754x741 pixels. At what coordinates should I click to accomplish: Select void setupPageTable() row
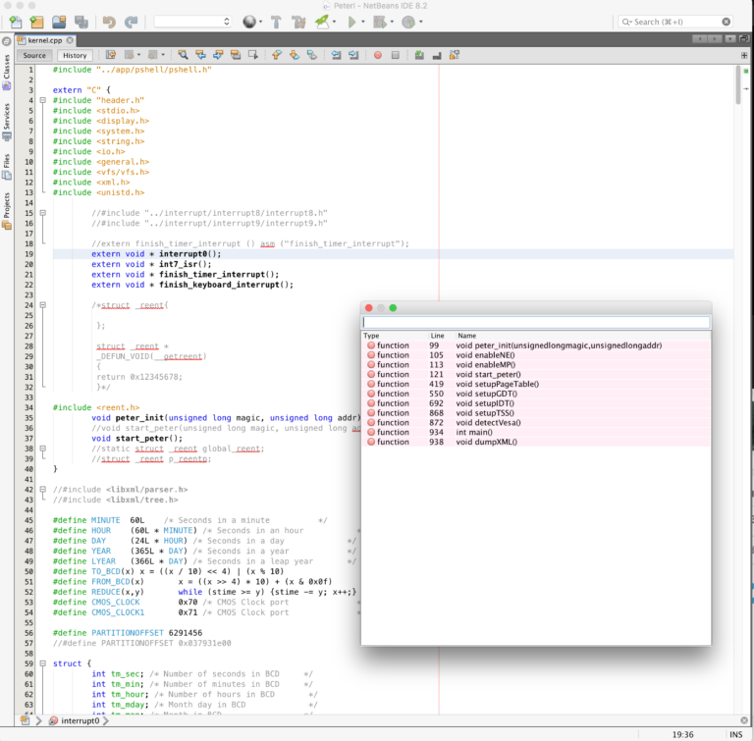point(535,384)
